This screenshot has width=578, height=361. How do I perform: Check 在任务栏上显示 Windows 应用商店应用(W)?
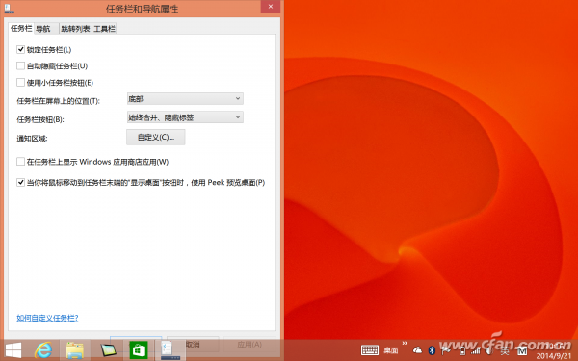coord(20,162)
